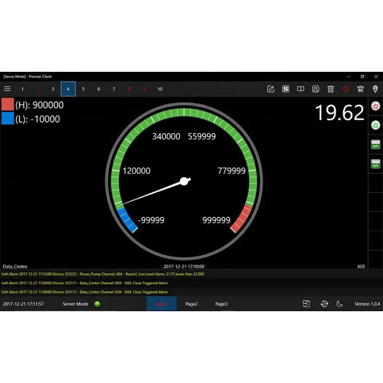Select the location marker icon
Image resolution: width=383 pixels, height=383 pixels.
click(x=375, y=89)
